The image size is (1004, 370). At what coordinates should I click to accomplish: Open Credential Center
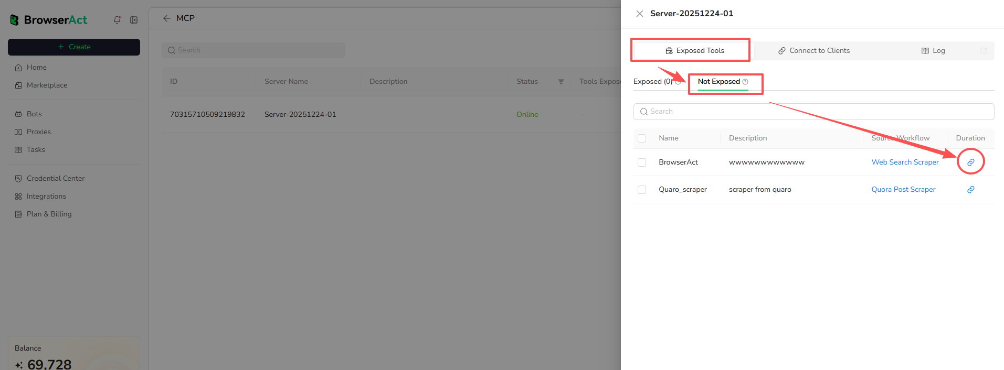click(56, 178)
